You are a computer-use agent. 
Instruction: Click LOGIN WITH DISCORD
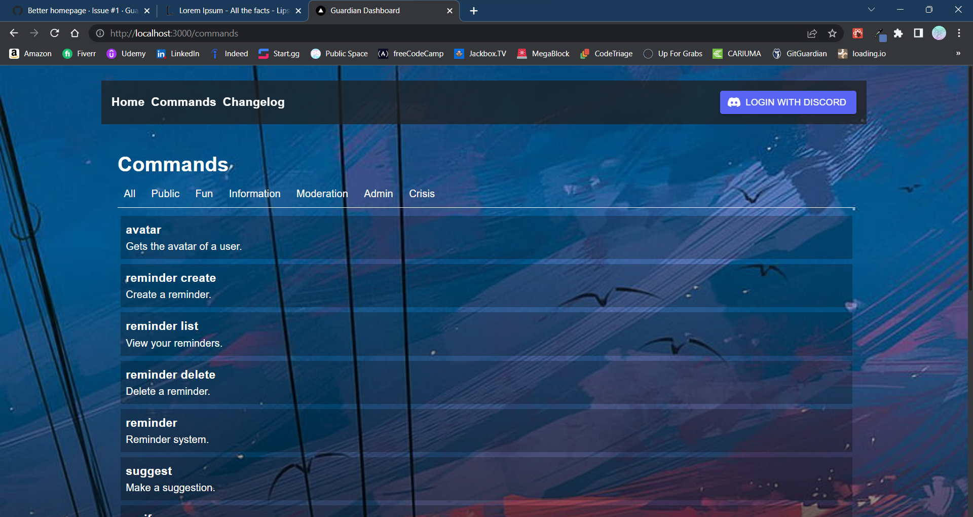pos(788,102)
